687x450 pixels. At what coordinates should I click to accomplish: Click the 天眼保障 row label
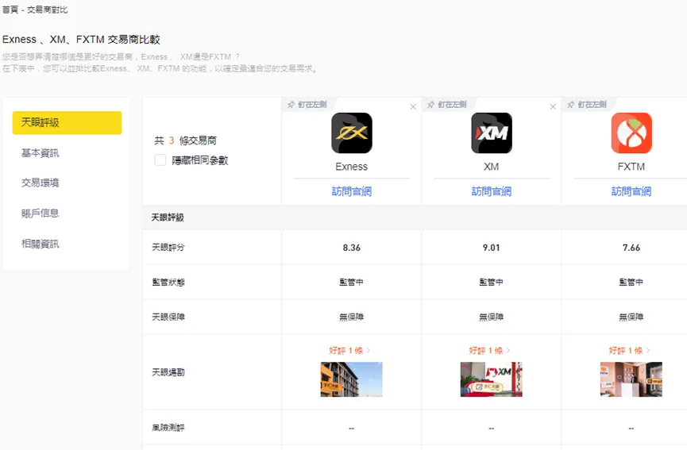point(168,317)
